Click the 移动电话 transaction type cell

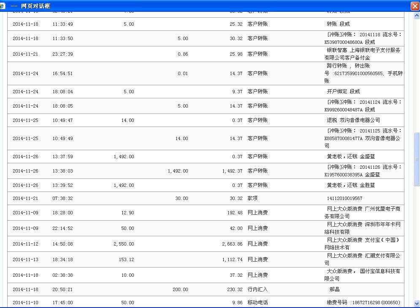(257, 303)
